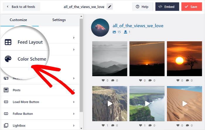Save the feed changes

[x=192, y=7]
